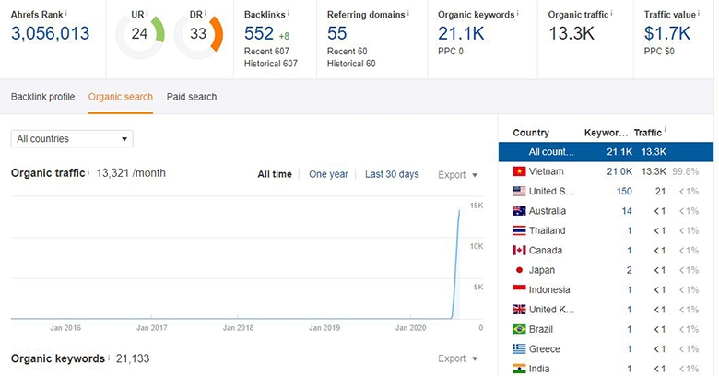
Task: Open Australia keywords 14
Action: point(627,211)
